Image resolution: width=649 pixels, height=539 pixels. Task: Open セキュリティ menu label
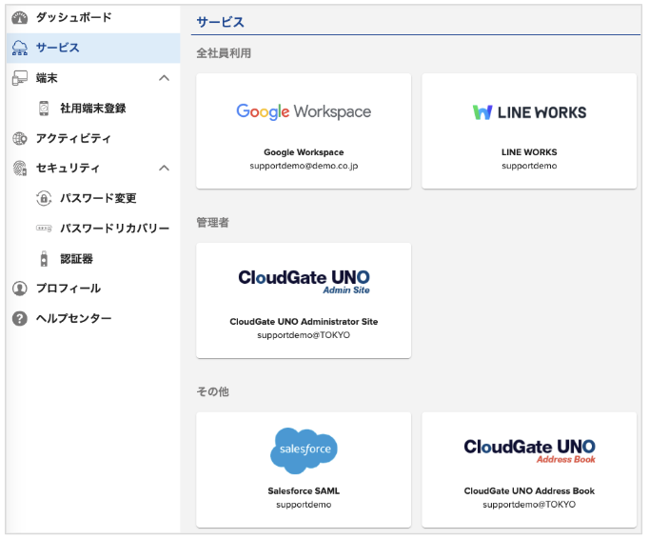coord(68,168)
